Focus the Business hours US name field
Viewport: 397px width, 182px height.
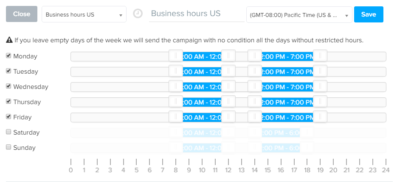pyautogui.click(x=197, y=14)
